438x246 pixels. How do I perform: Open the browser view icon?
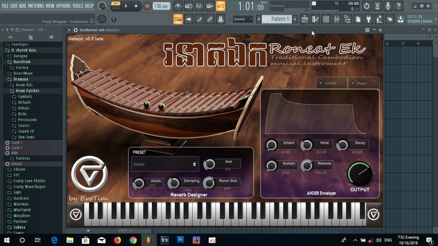pyautogui.click(x=347, y=19)
